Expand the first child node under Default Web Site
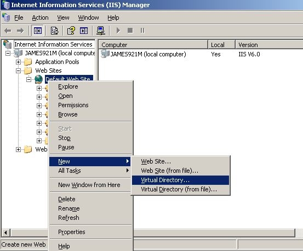Image resolution: width=303 pixels, height=251 pixels. click(x=39, y=88)
